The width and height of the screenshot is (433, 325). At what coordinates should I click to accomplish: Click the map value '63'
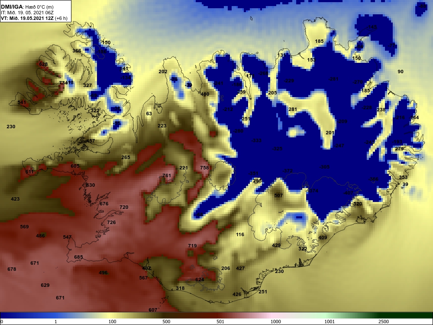point(149,114)
